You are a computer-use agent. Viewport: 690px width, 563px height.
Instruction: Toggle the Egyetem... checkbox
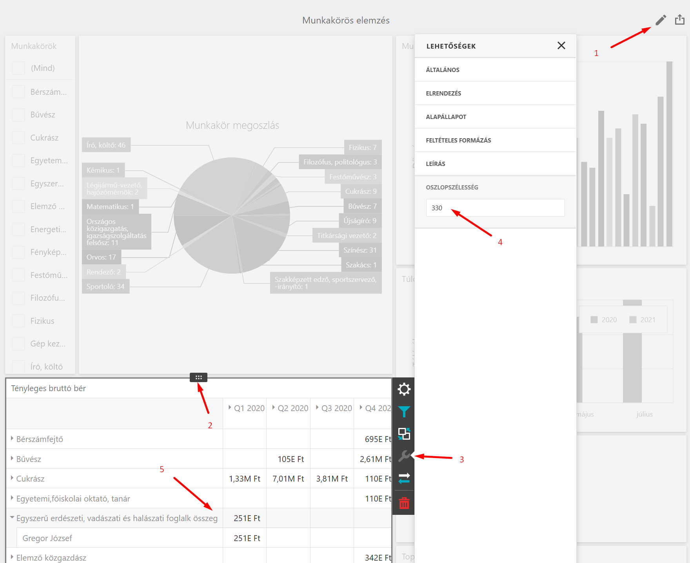click(x=18, y=161)
